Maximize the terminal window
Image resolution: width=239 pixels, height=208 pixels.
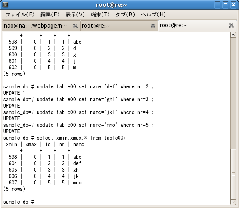click(225, 5)
